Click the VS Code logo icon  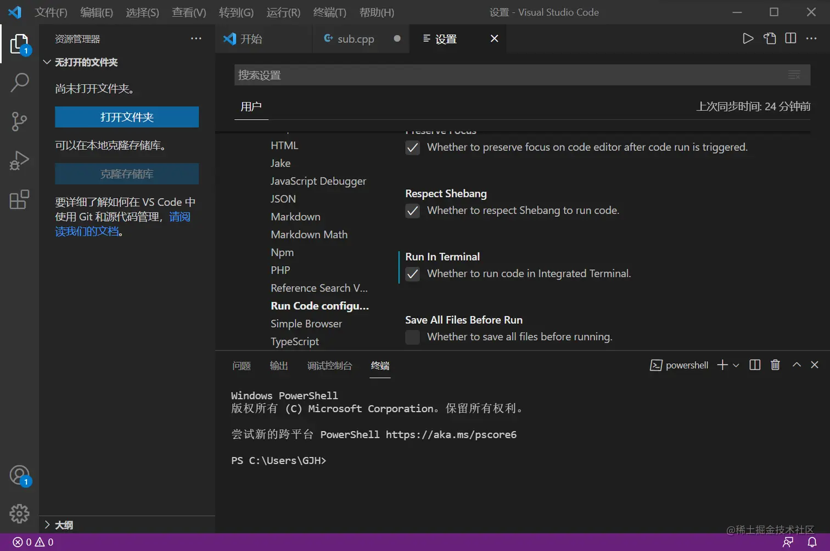(x=15, y=12)
